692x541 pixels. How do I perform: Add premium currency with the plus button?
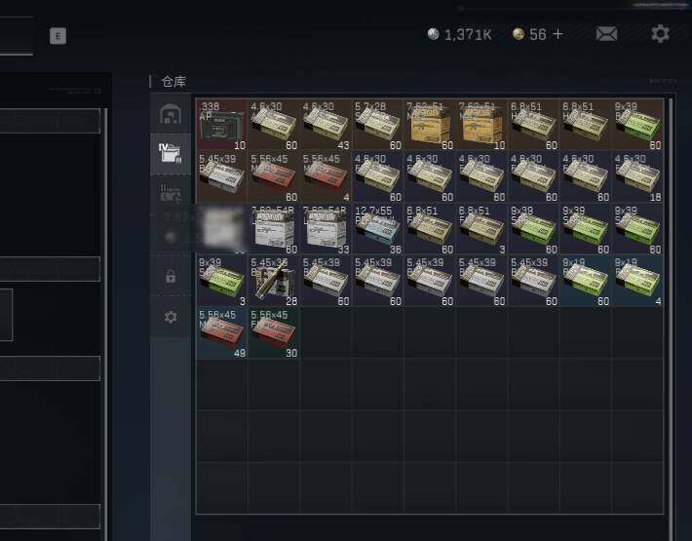[557, 34]
